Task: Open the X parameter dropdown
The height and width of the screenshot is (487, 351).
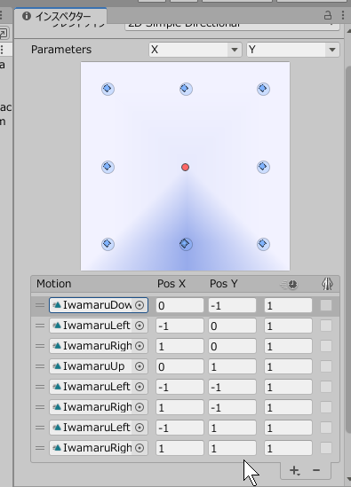Action: pos(195,50)
